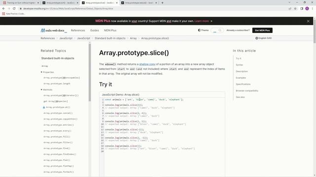This screenshot has height=177, width=316.
Task: Click the Learn more link in banner
Action: tap(201, 21)
